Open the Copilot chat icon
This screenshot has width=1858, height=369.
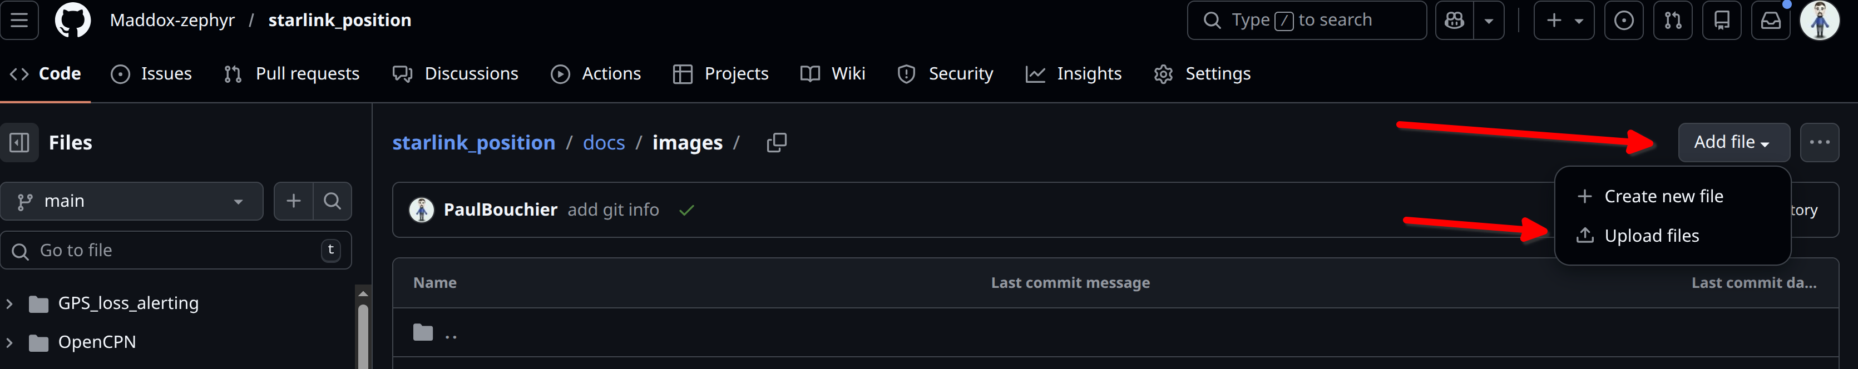(1454, 20)
